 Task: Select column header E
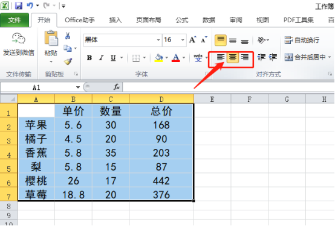coord(212,99)
